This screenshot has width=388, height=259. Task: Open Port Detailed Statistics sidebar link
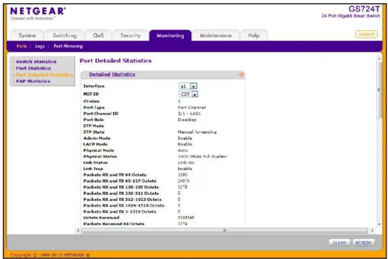45,75
